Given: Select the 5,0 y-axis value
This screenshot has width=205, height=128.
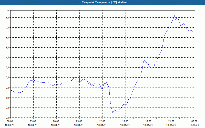Looking at the screenshot, I should tap(8, 48).
